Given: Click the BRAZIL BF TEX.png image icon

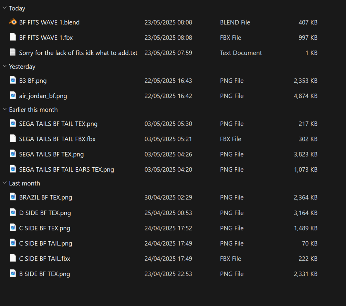Looking at the screenshot, I should tap(13, 197).
